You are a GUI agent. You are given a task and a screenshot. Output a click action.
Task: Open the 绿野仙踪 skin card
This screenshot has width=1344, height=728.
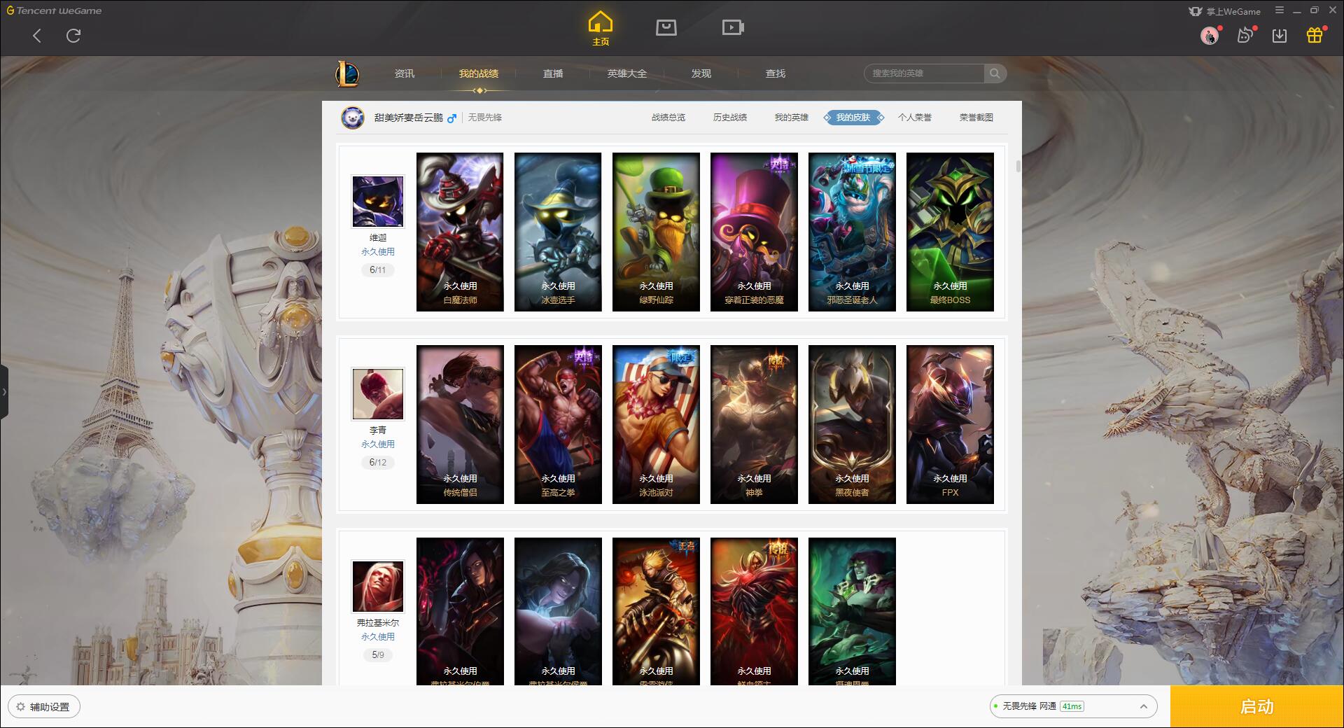tap(656, 232)
